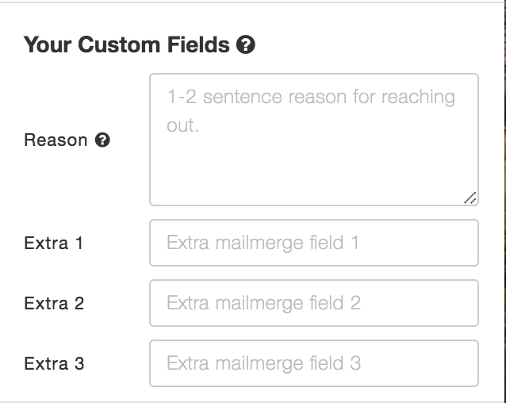Click into the Extra 1 mailmerge field
506x403 pixels.
point(314,243)
